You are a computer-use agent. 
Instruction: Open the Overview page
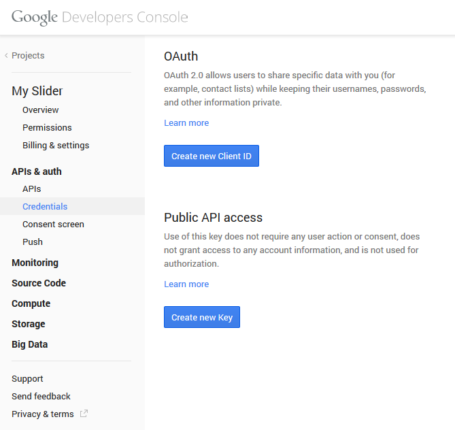(40, 110)
